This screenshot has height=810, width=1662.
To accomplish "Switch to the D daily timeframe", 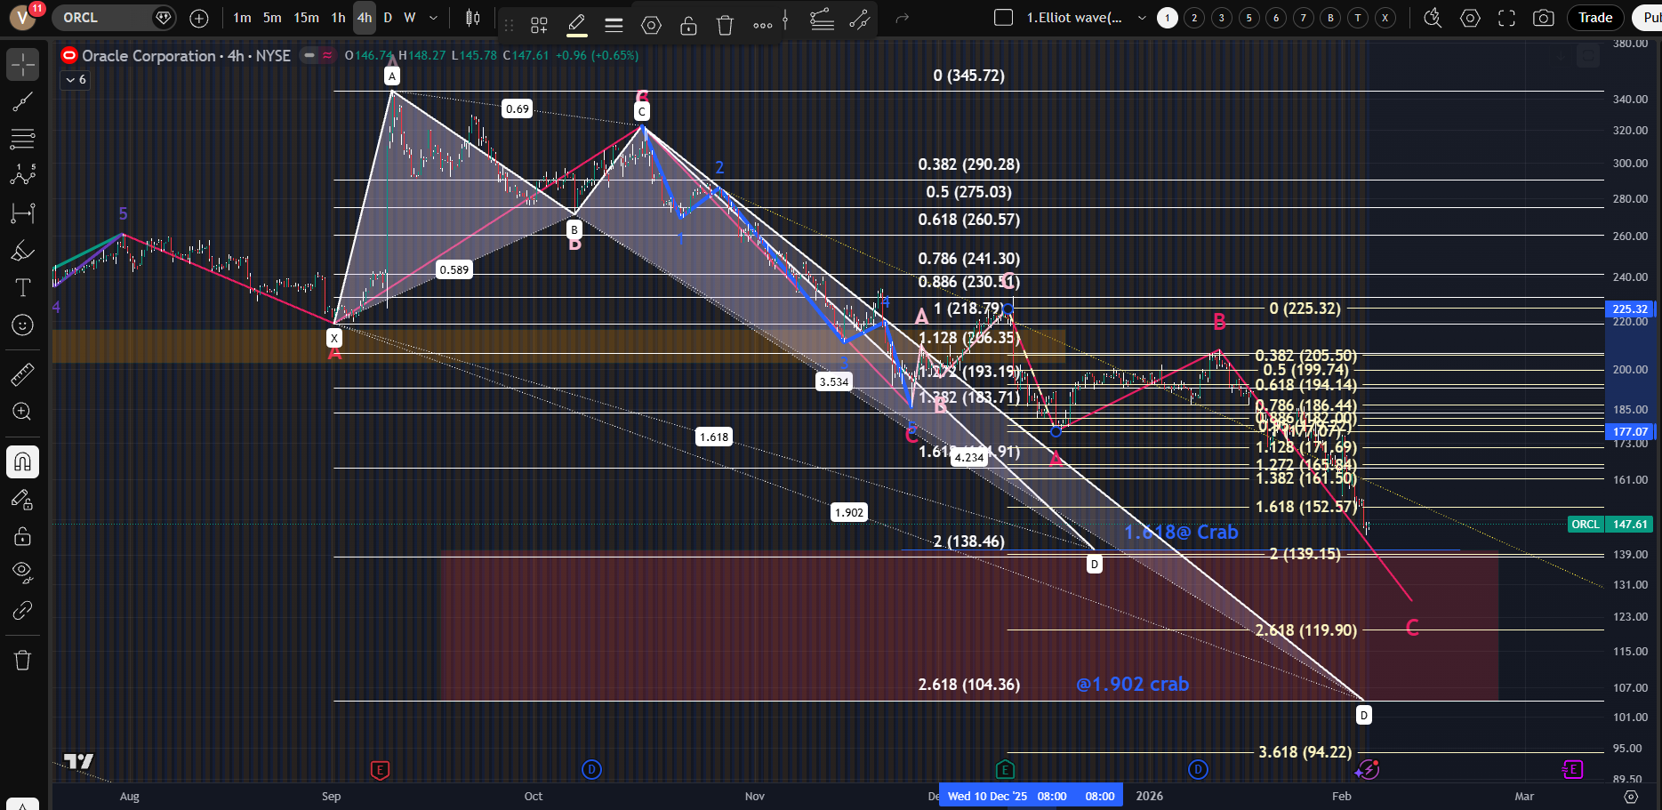I will [x=388, y=18].
